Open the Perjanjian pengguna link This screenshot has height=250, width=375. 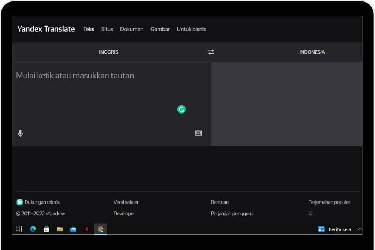pyautogui.click(x=232, y=213)
